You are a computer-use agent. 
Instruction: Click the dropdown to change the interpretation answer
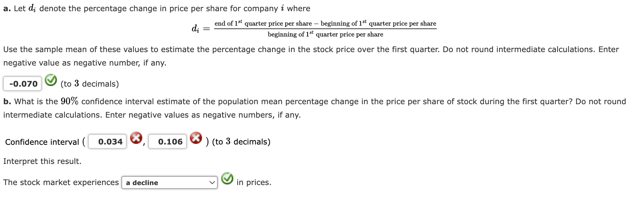(x=169, y=183)
